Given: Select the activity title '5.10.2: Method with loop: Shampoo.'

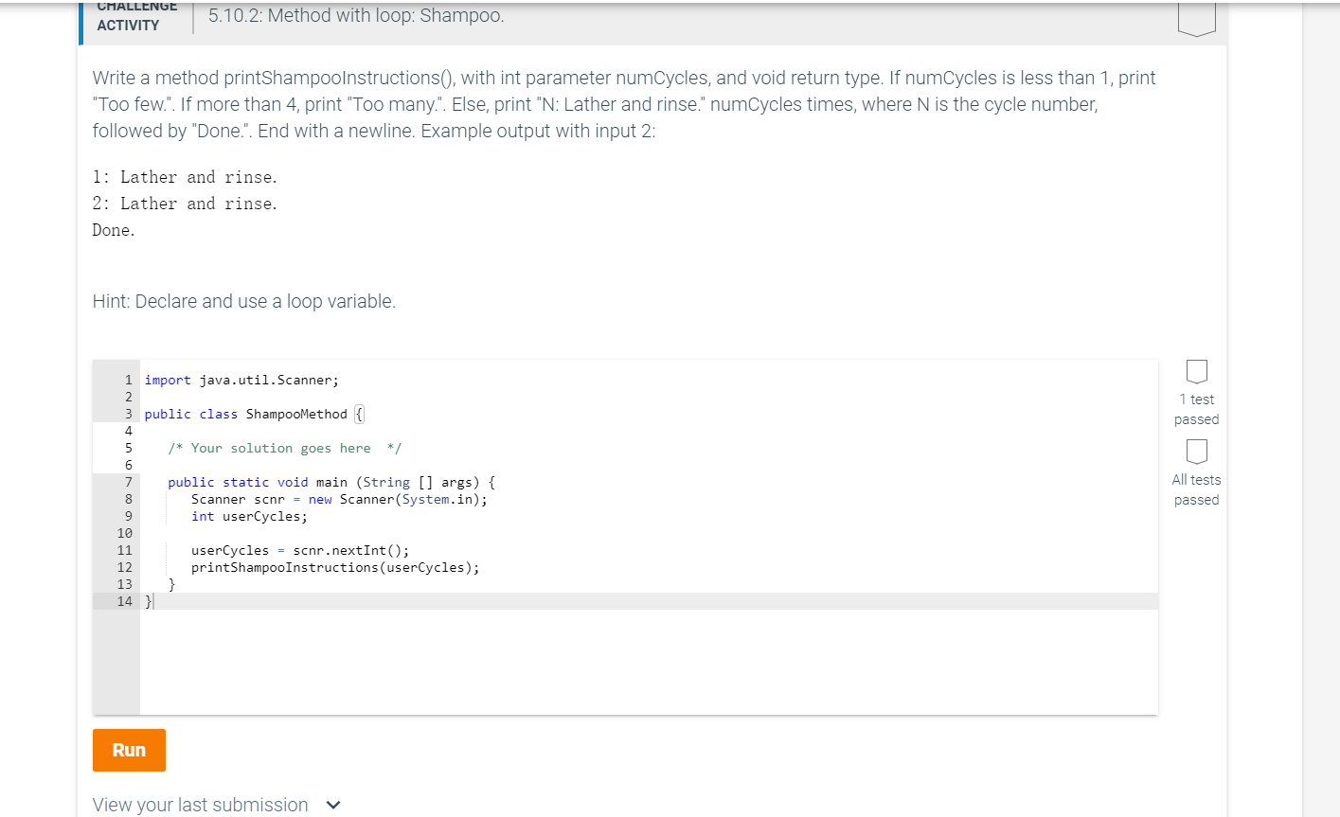Looking at the screenshot, I should [x=356, y=15].
